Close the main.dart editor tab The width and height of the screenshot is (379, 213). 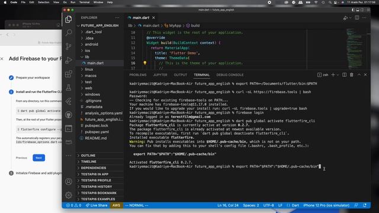pyautogui.click(x=153, y=18)
